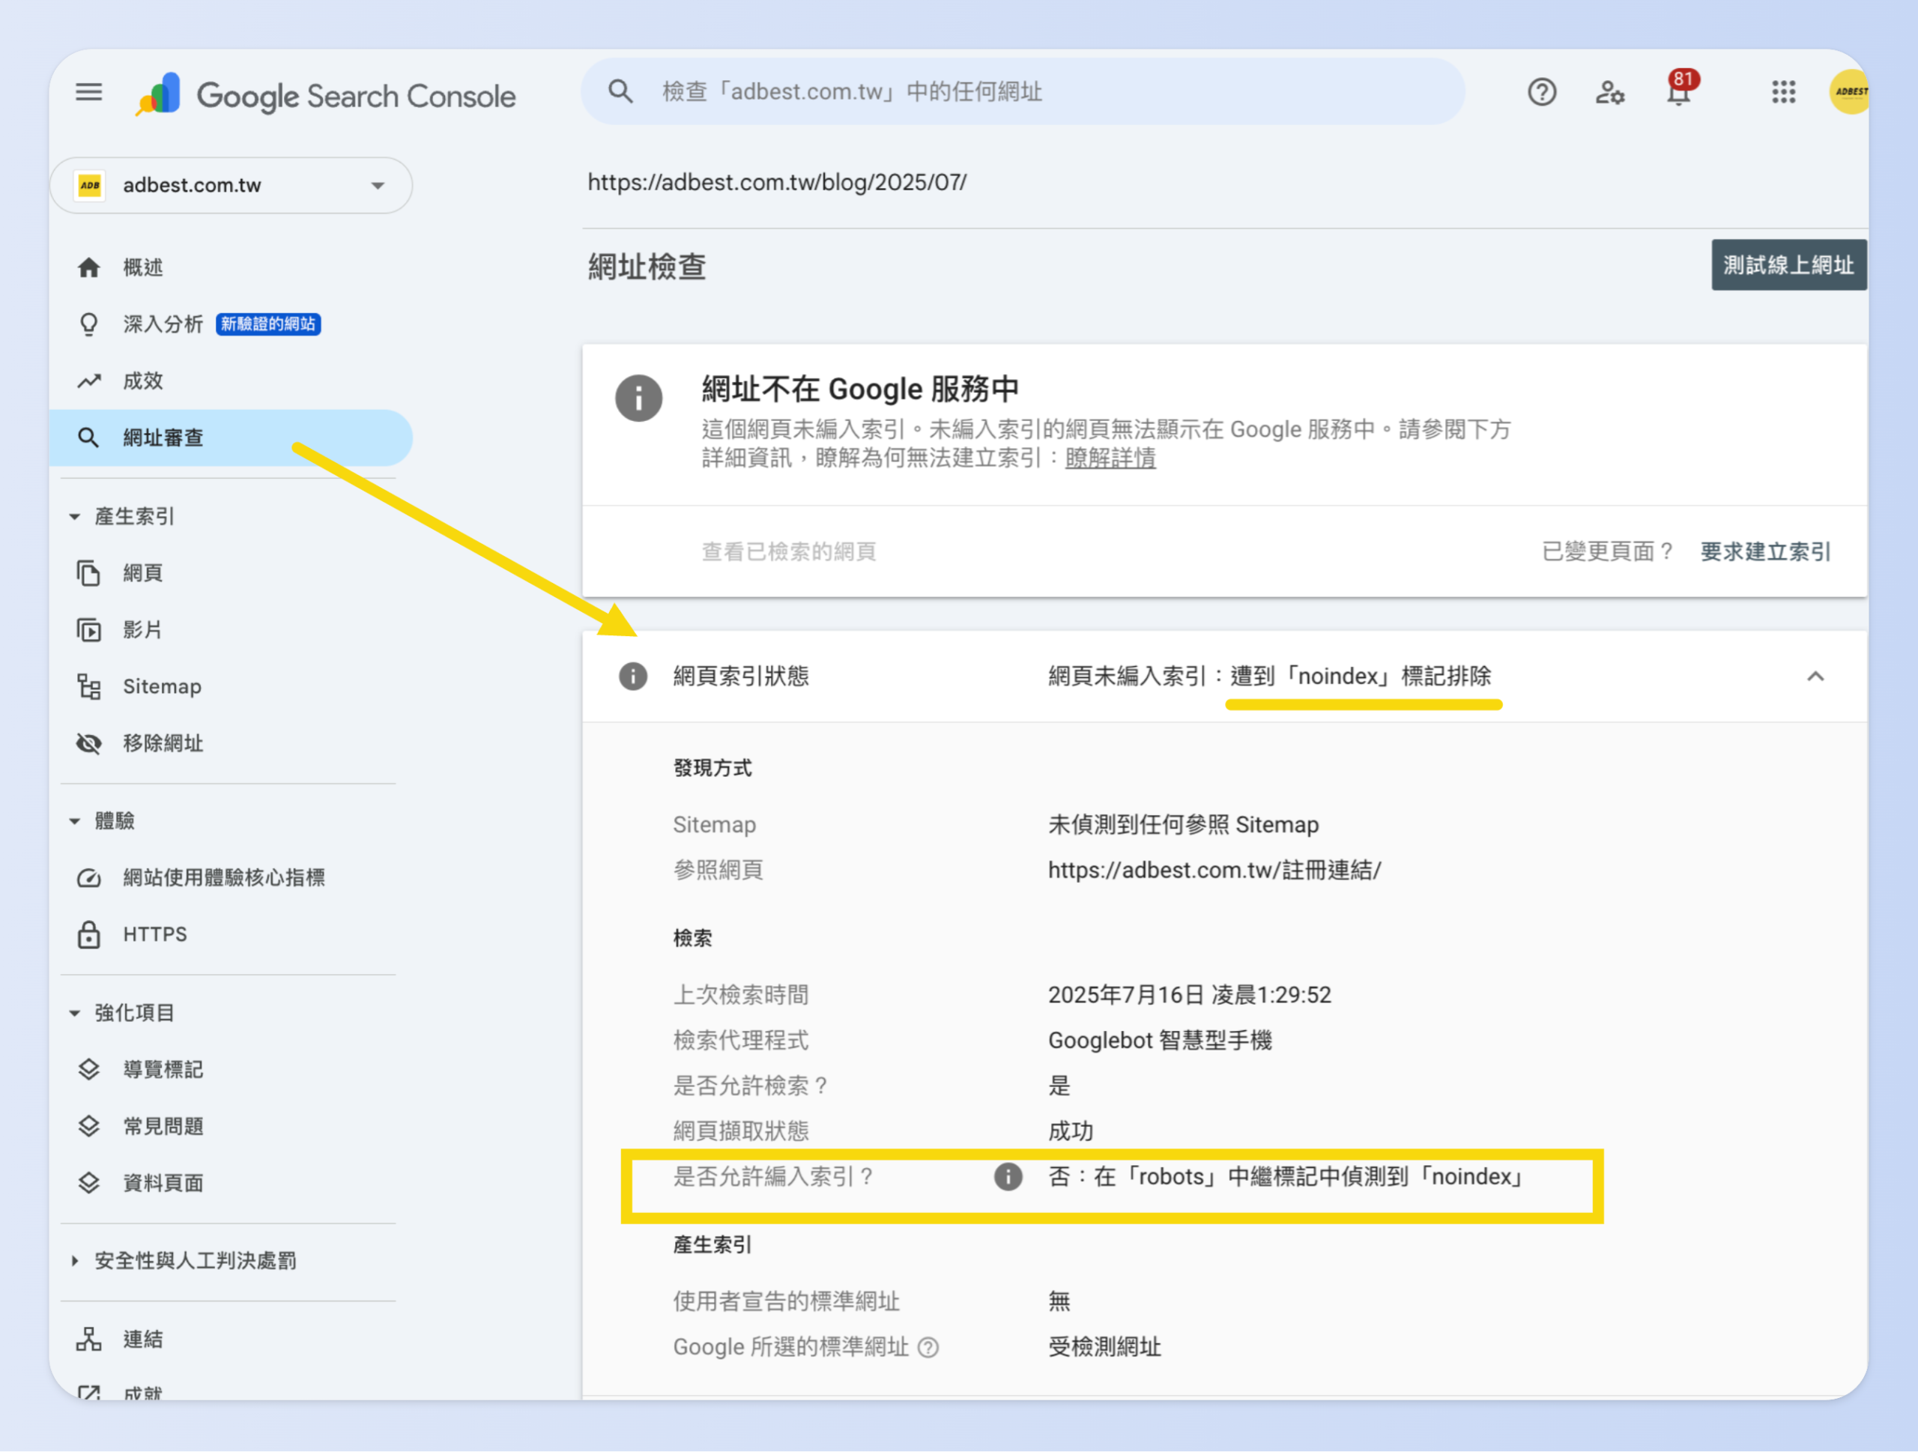Select the 網址審查 magnifier icon

pyautogui.click(x=89, y=438)
